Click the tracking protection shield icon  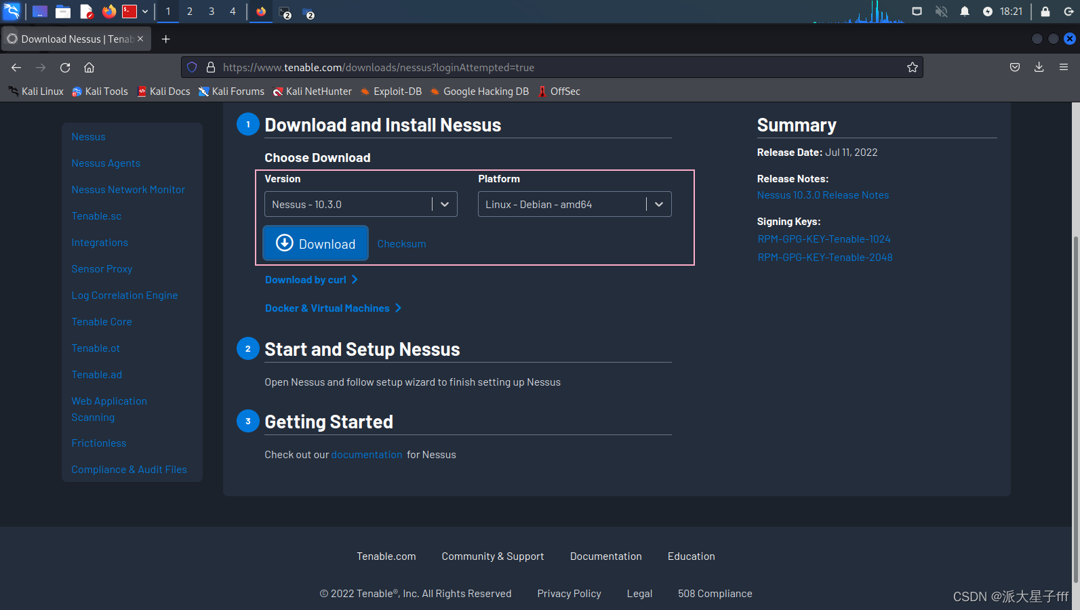192,67
